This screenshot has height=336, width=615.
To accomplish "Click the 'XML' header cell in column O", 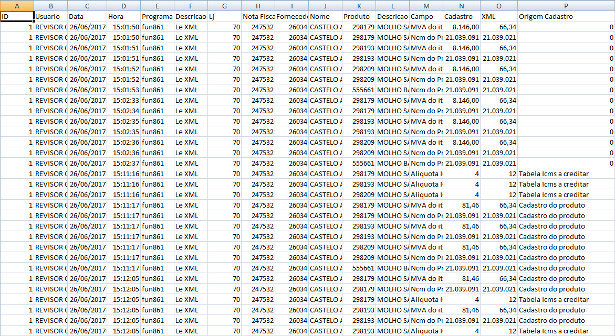I will click(x=498, y=16).
